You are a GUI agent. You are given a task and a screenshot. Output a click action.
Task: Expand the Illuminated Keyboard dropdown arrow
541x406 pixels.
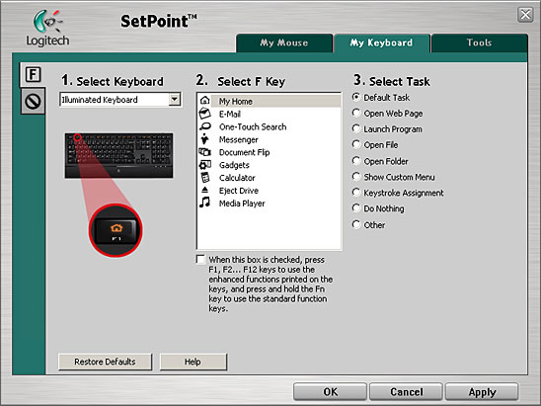click(175, 100)
